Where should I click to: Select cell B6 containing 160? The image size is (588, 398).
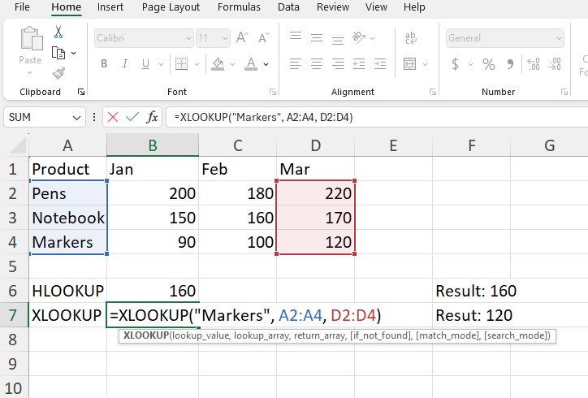(x=153, y=291)
